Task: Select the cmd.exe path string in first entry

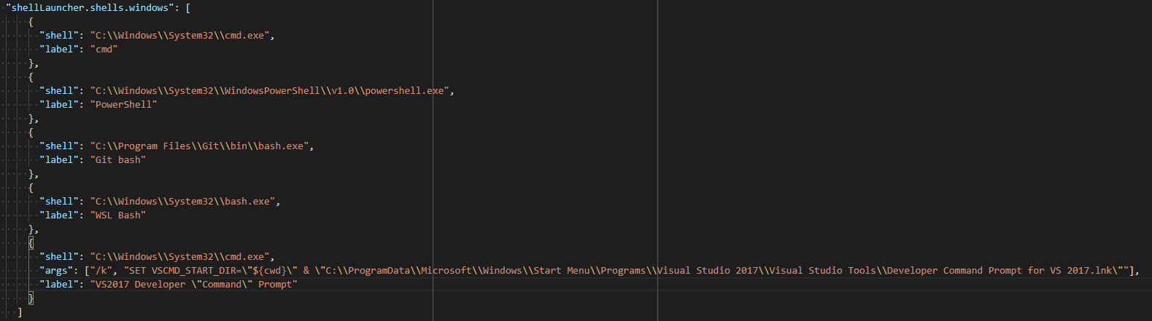Action: coord(179,35)
